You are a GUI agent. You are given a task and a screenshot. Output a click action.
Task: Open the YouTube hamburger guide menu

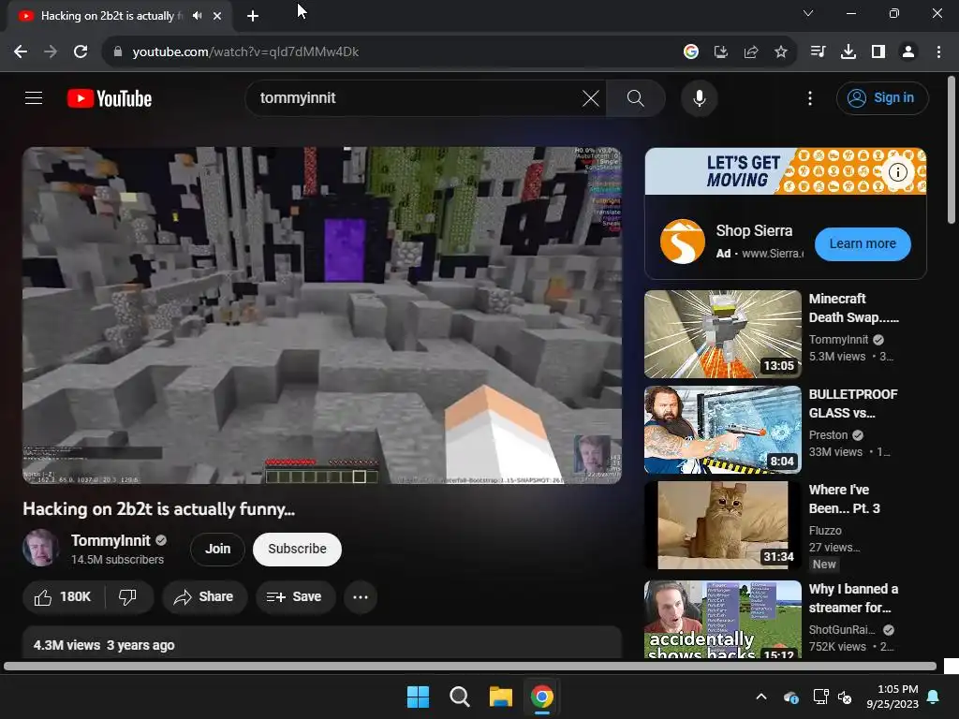point(34,97)
